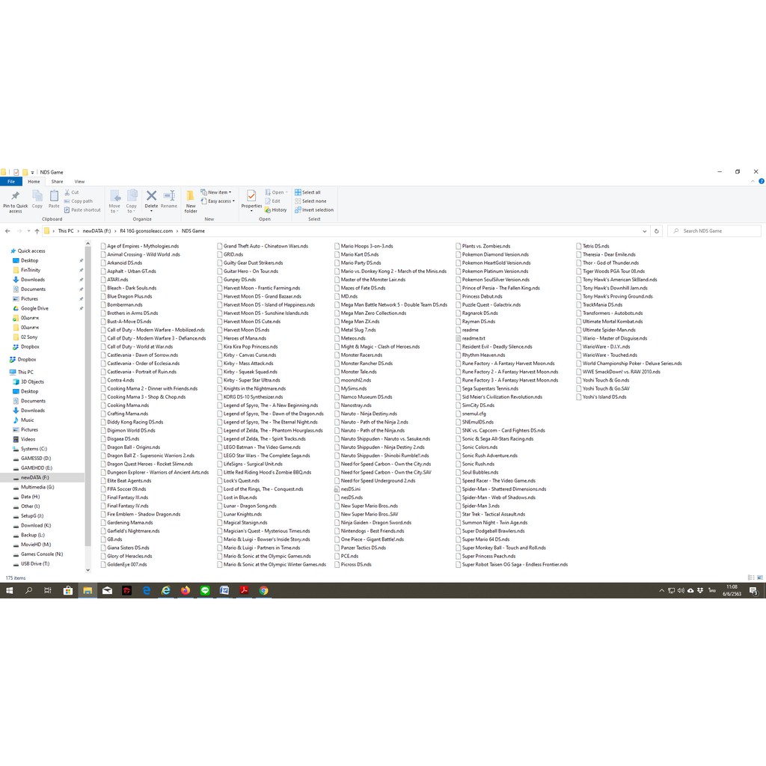The width and height of the screenshot is (766, 766).
Task: Refresh the NDS Game folder view
Action: point(657,231)
